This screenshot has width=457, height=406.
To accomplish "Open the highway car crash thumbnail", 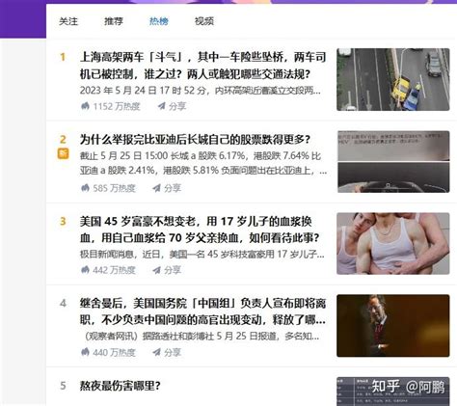I will [x=393, y=79].
